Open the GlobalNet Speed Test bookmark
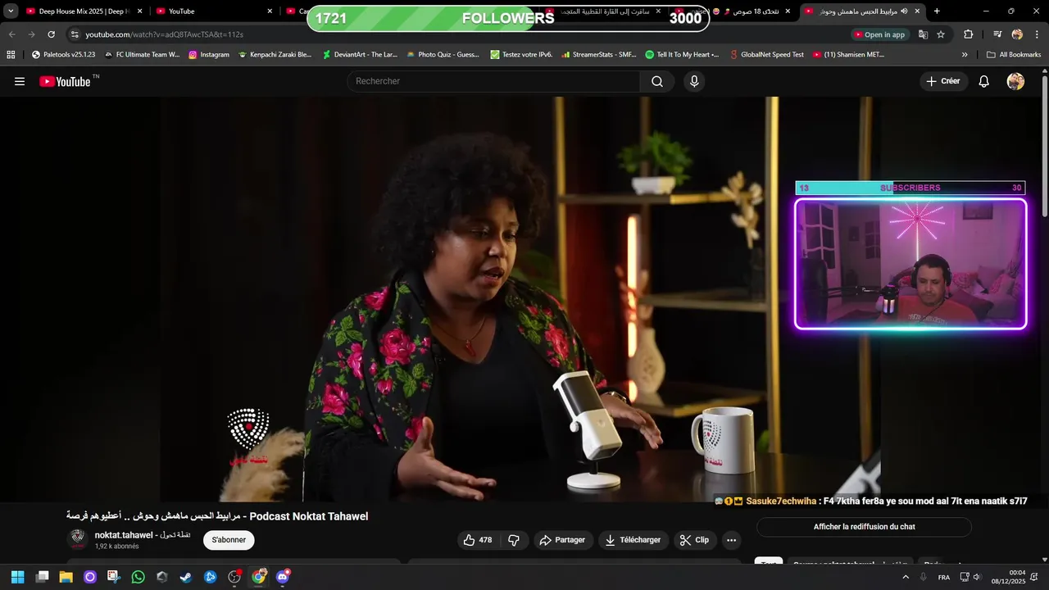Image resolution: width=1049 pixels, height=590 pixels. 765,55
